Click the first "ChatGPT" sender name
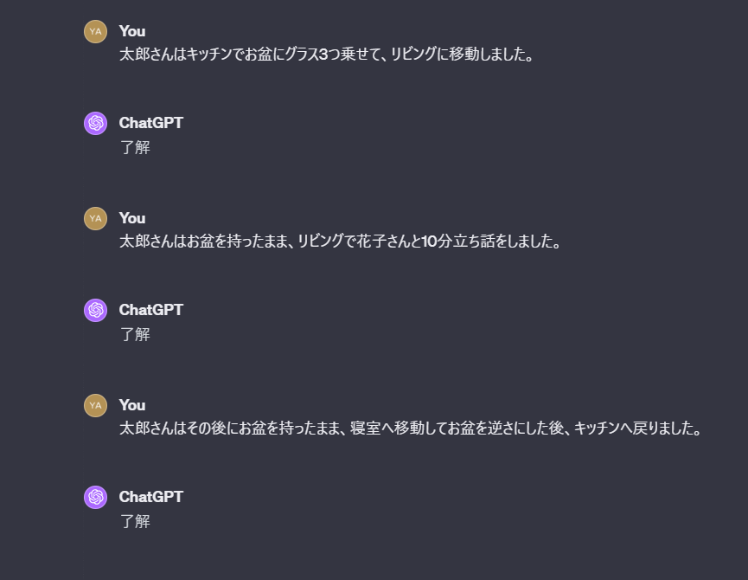Screen dimensions: 748x580 point(150,123)
